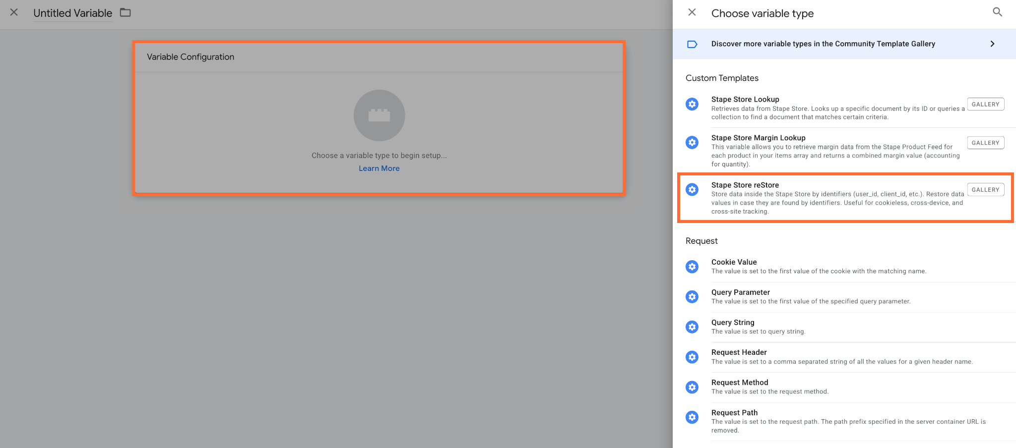Select the Request Method variable type
1016x448 pixels.
[x=844, y=387]
